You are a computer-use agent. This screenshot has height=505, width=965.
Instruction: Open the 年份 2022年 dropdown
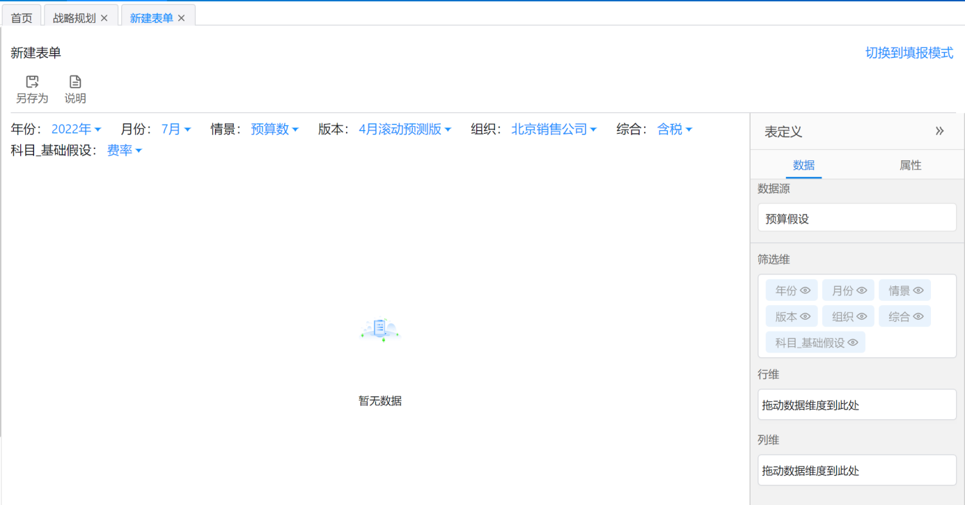coord(76,130)
